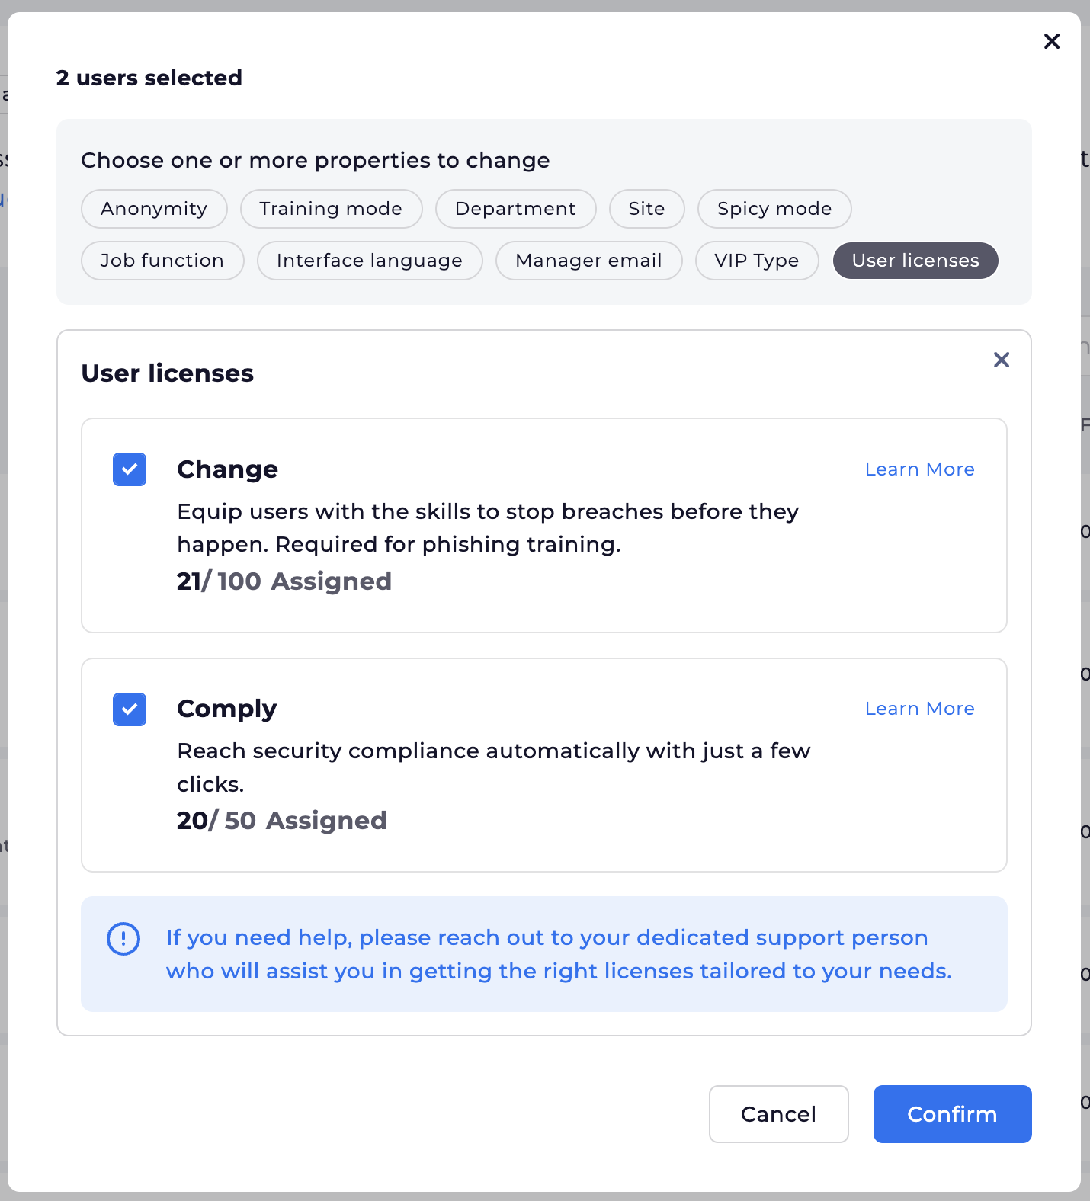Click the '20/50 Assigned' count
Image resolution: width=1090 pixels, height=1201 pixels.
pos(282,821)
